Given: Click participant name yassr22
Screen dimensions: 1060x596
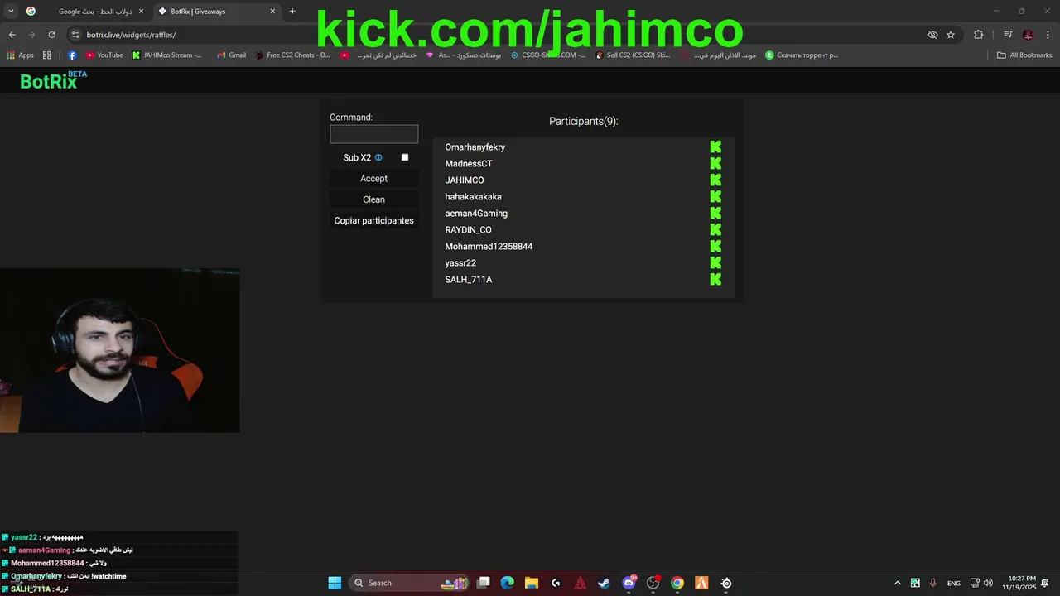Looking at the screenshot, I should point(460,263).
